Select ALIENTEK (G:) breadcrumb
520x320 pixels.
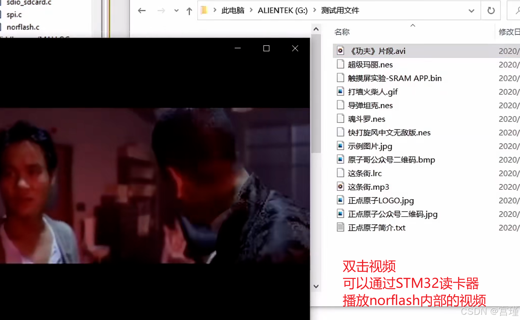283,11
